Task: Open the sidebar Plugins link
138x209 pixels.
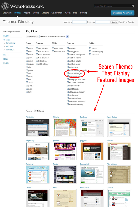Action: click(6, 36)
